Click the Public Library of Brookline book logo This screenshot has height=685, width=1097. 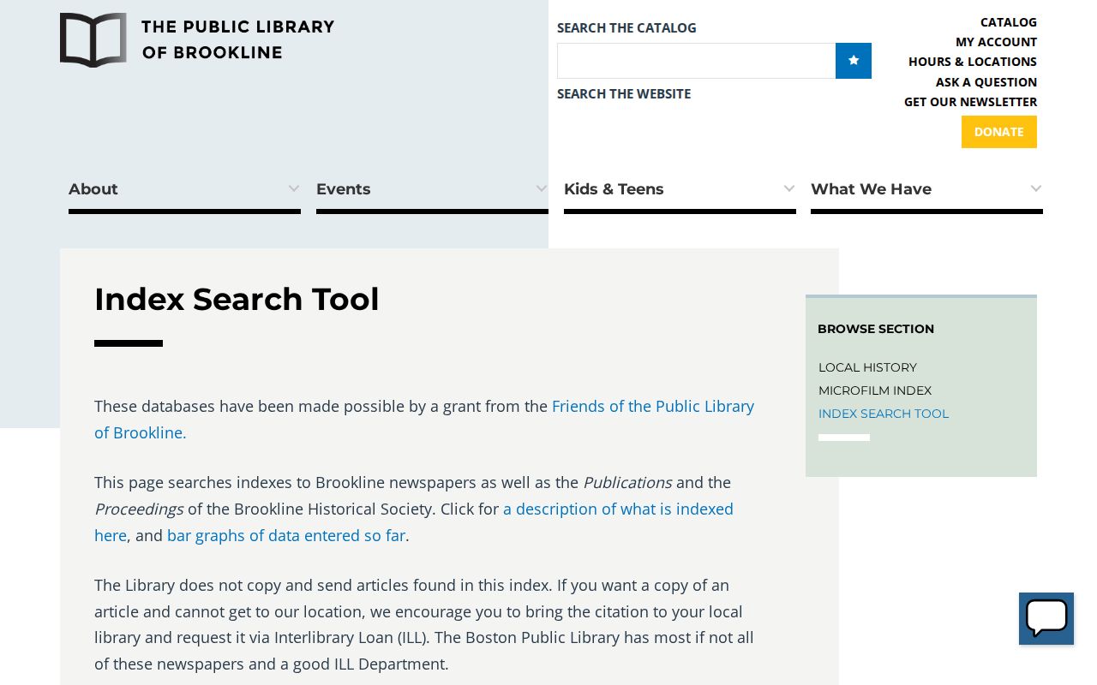pos(93,40)
